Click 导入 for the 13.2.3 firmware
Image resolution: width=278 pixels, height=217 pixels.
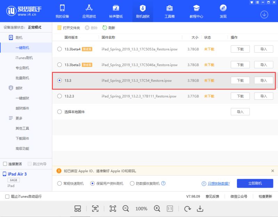click(x=263, y=96)
